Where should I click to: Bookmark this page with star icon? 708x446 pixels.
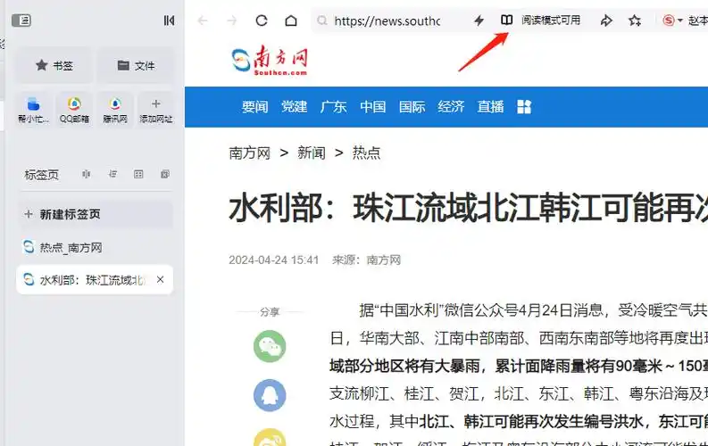coord(635,21)
